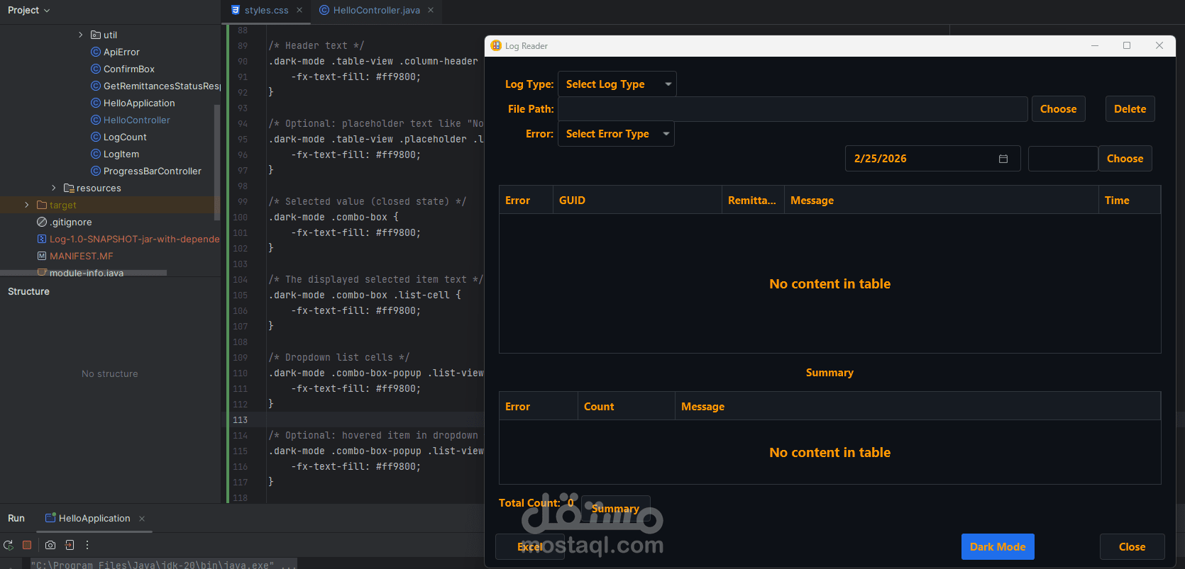
Task: Click the red Stop icon in Run toolbar
Action: click(x=27, y=545)
